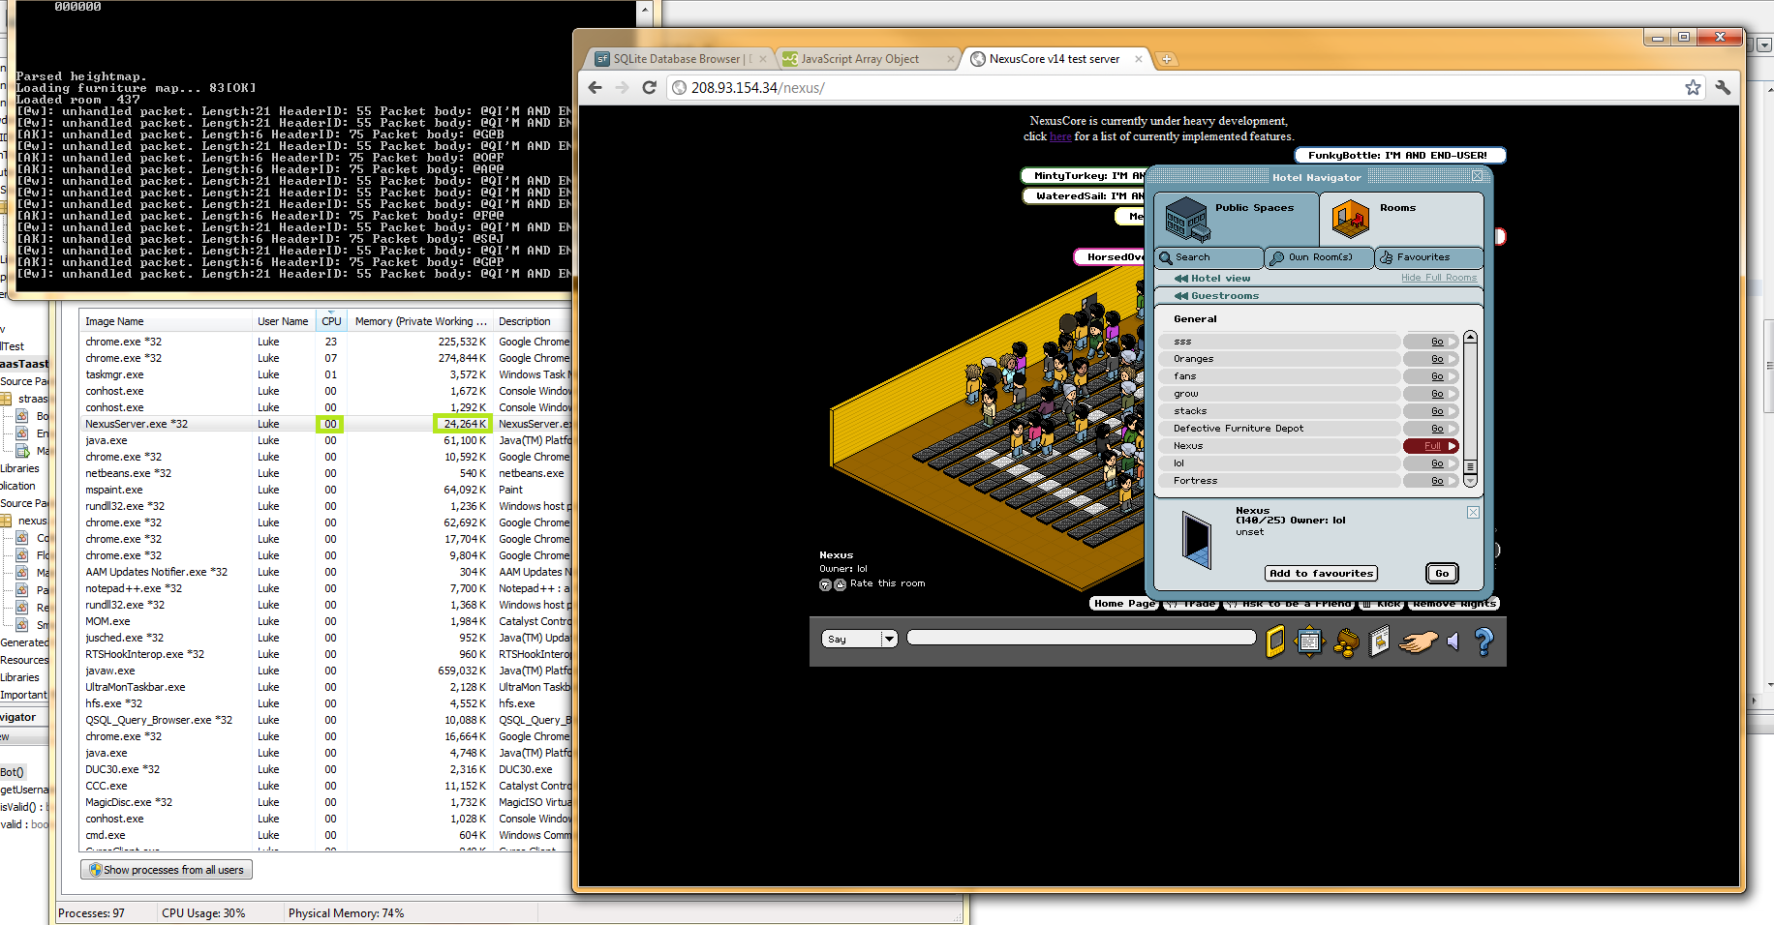Click Show processes from all users

167,870
